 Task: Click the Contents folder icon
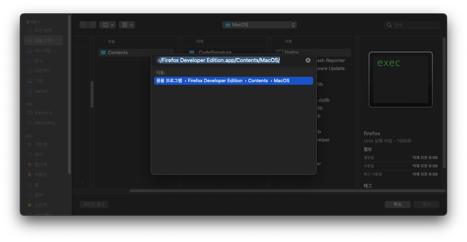(x=103, y=52)
